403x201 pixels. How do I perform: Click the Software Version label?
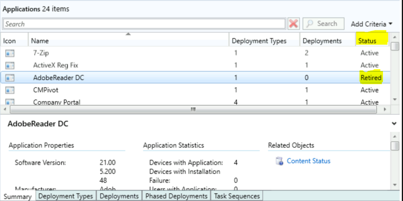click(x=41, y=163)
